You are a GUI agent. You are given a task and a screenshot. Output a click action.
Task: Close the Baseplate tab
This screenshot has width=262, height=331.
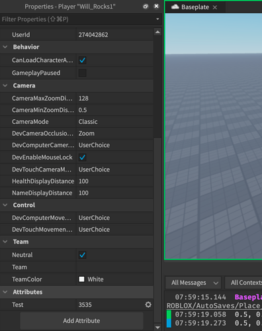[x=215, y=7]
